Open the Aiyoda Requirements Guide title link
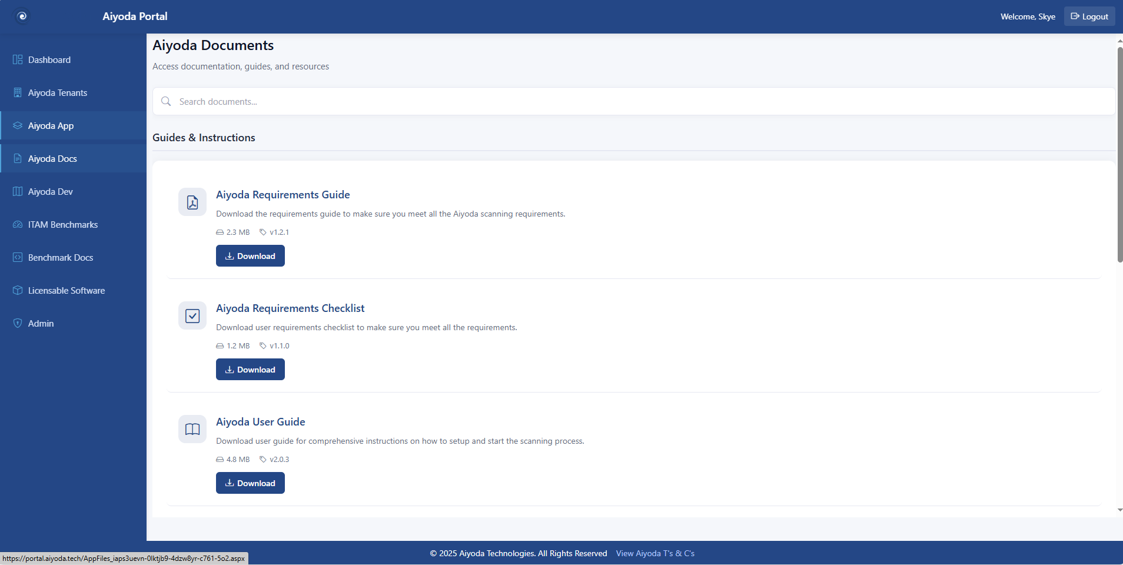This screenshot has width=1123, height=565. click(x=283, y=194)
